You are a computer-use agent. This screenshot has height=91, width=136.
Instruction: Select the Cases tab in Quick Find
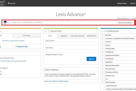[50, 36]
